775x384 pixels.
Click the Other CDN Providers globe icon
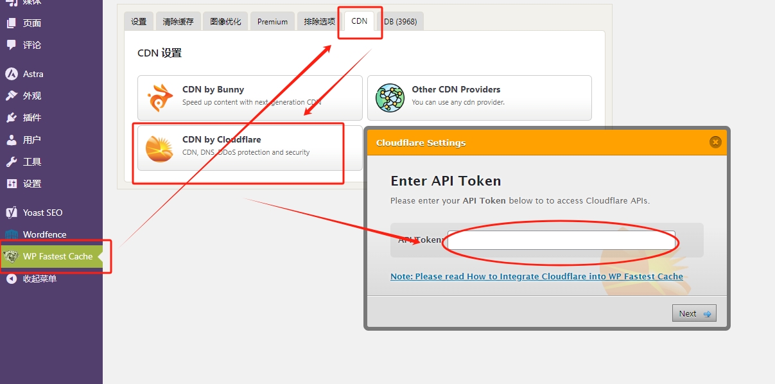click(390, 98)
